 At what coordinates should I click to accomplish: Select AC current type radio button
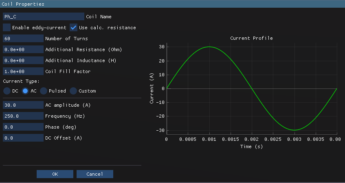[x=25, y=91]
